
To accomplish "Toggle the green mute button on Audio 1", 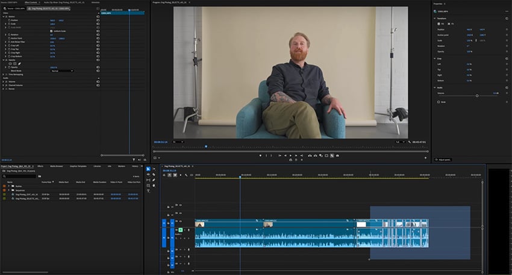I will click(x=180, y=230).
